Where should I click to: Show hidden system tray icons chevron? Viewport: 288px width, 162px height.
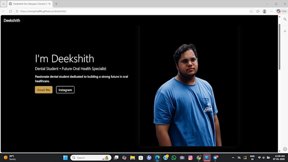coord(233,158)
